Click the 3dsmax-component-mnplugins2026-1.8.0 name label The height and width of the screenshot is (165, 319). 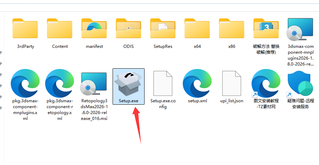point(301,55)
